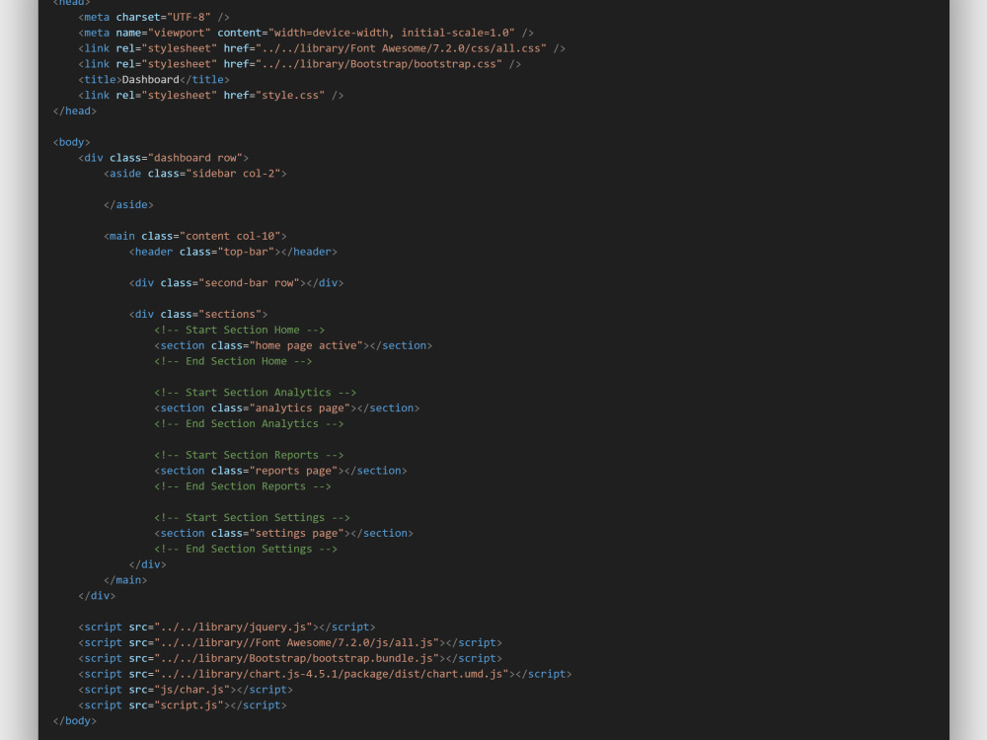
Task: Click the script.js script src
Action: pyautogui.click(x=189, y=705)
